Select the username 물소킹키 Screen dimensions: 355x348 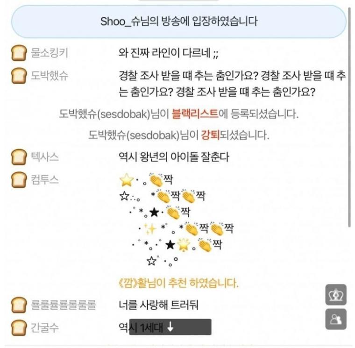50,53
